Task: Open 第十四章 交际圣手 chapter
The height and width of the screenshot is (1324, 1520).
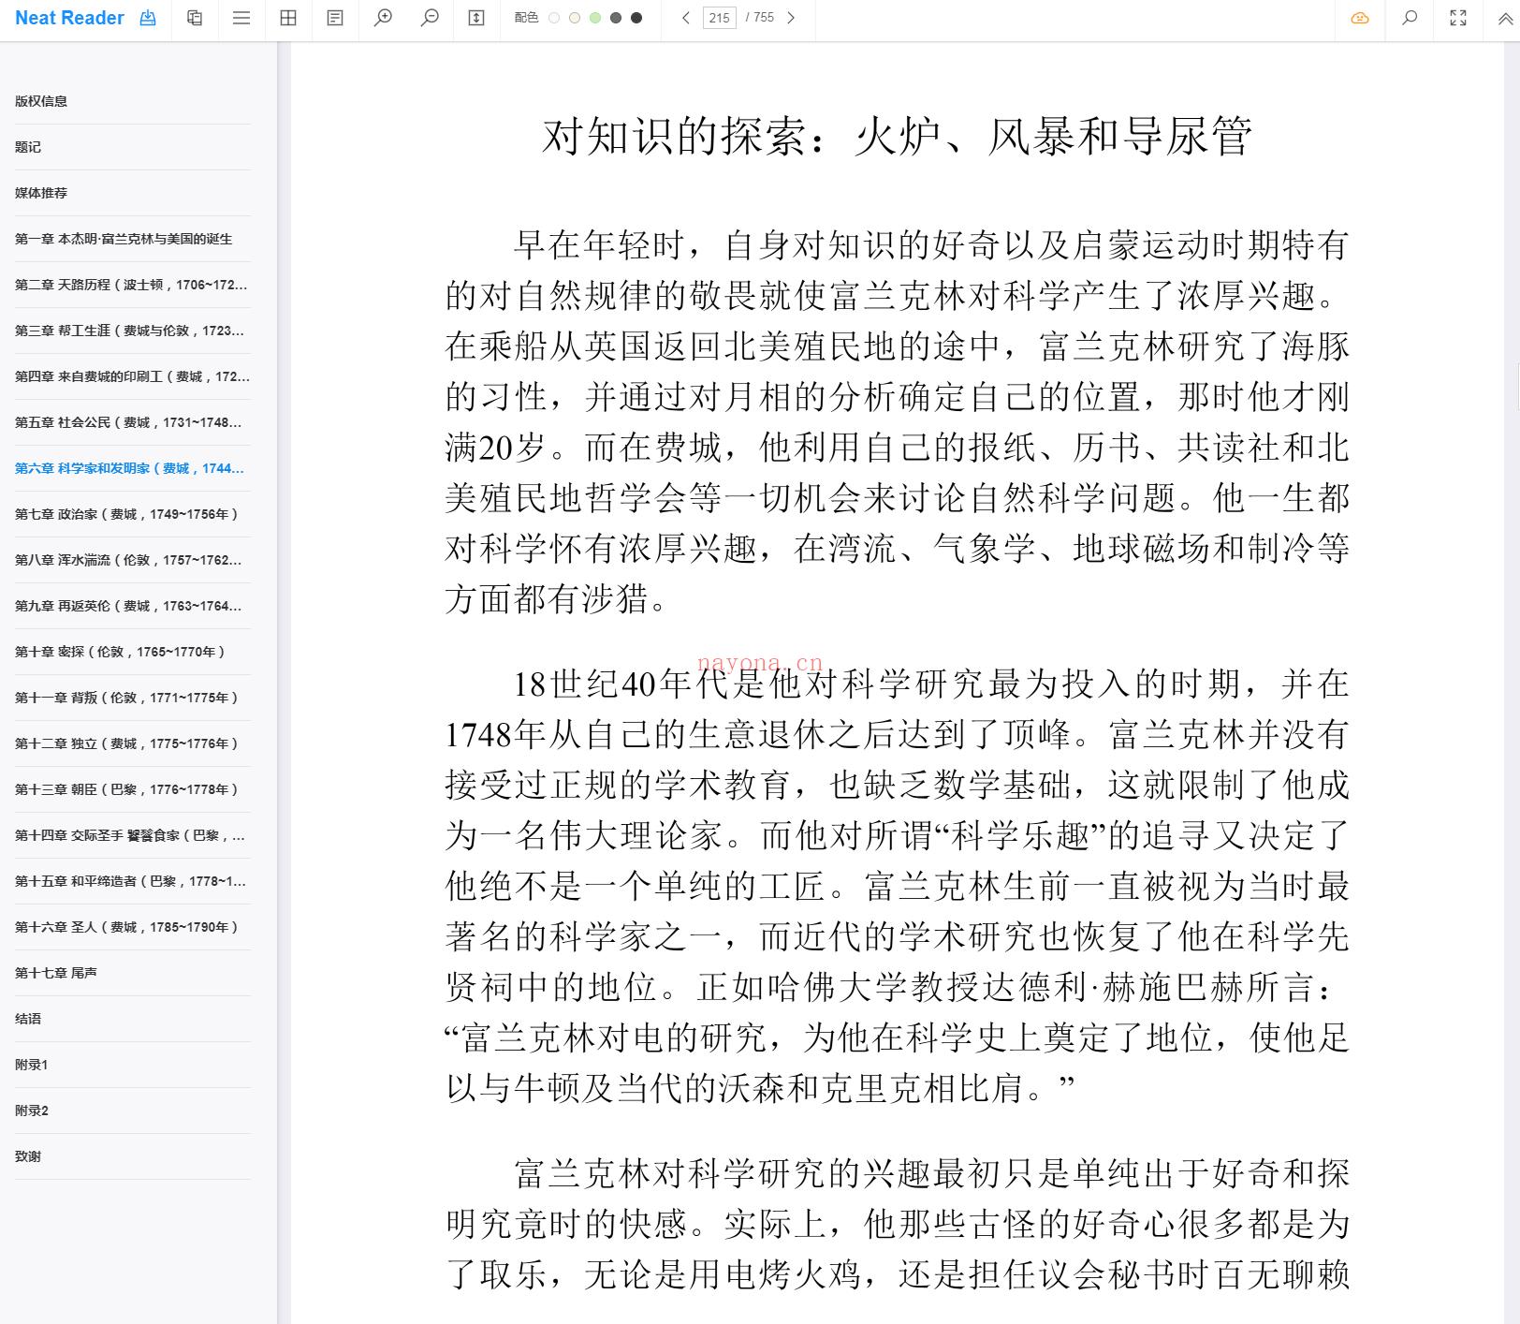Action: 133,835
